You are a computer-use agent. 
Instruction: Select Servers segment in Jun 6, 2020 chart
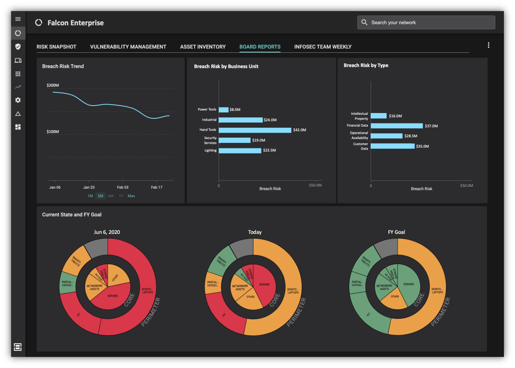click(x=113, y=296)
